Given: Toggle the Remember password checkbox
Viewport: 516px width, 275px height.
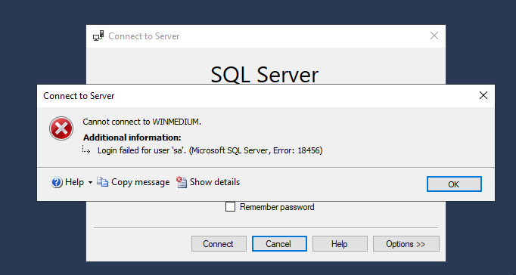Looking at the screenshot, I should (x=230, y=207).
